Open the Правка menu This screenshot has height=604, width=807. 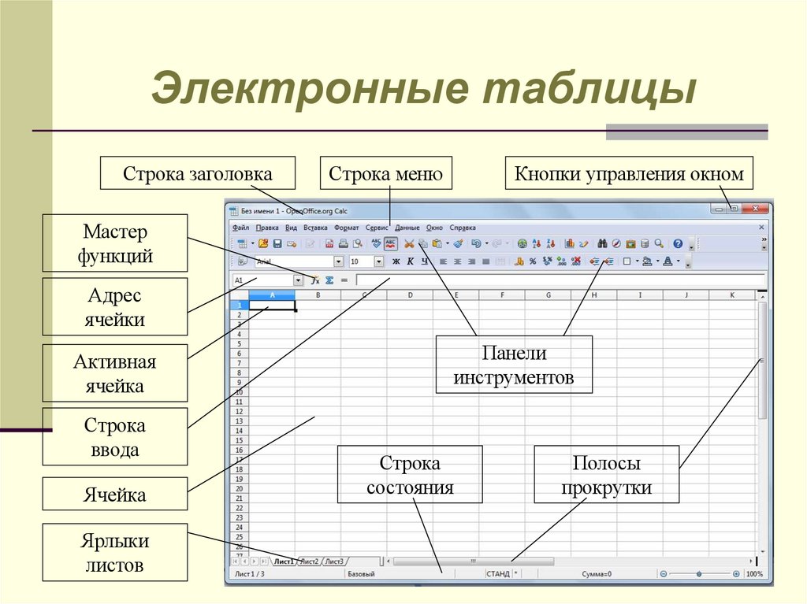(267, 228)
